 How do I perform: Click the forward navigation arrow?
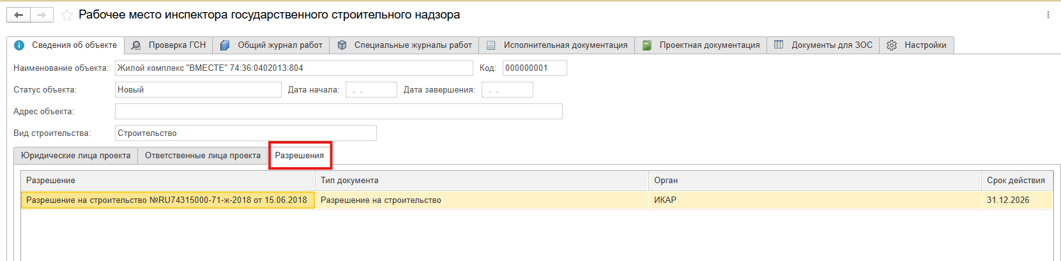(x=42, y=15)
